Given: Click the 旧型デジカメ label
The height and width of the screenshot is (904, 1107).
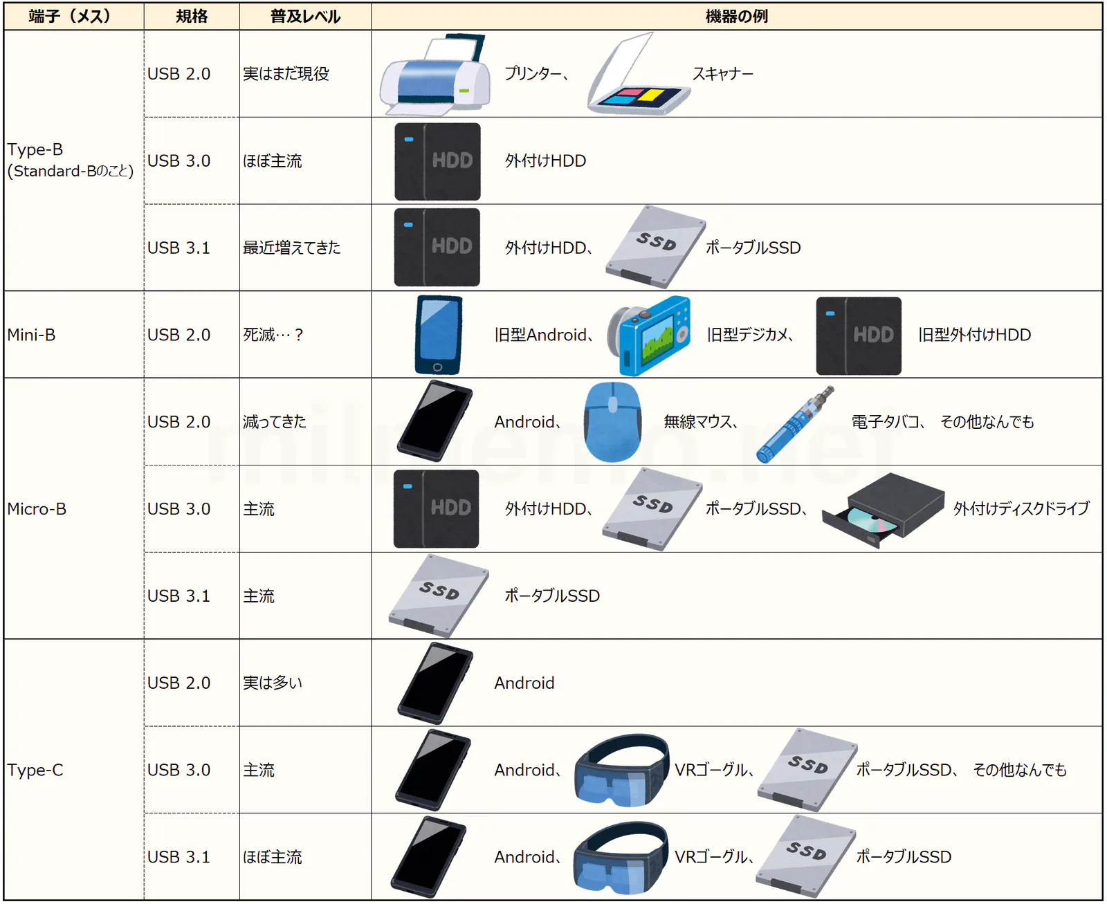Looking at the screenshot, I should tap(747, 335).
